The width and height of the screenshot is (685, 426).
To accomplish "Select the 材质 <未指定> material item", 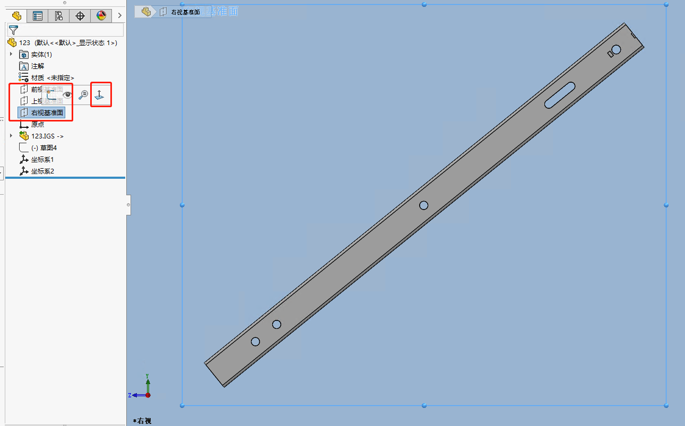I will pos(52,77).
